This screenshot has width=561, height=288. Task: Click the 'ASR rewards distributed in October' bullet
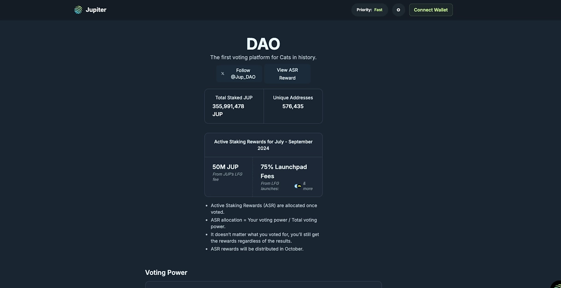pyautogui.click(x=257, y=249)
